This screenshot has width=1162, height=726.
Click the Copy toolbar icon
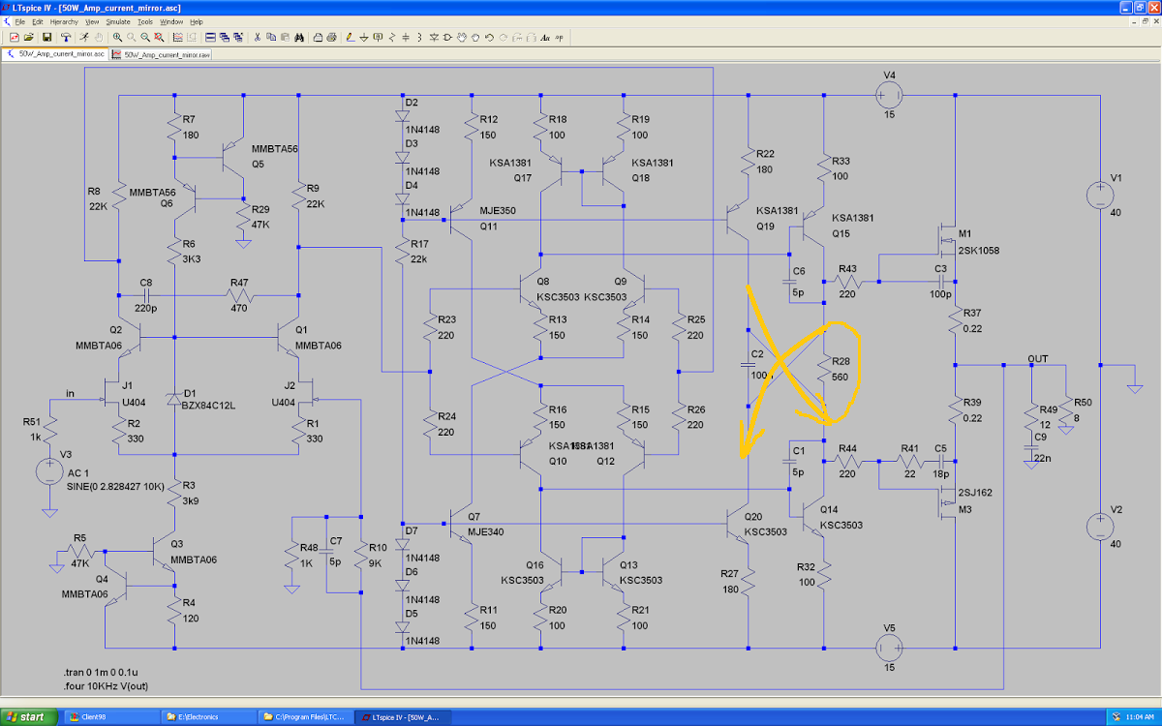click(271, 37)
